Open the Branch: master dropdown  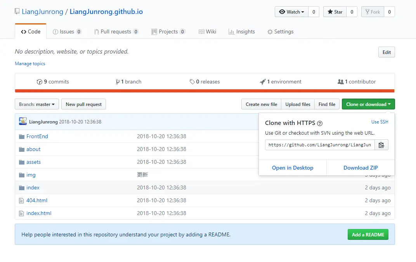coord(37,104)
